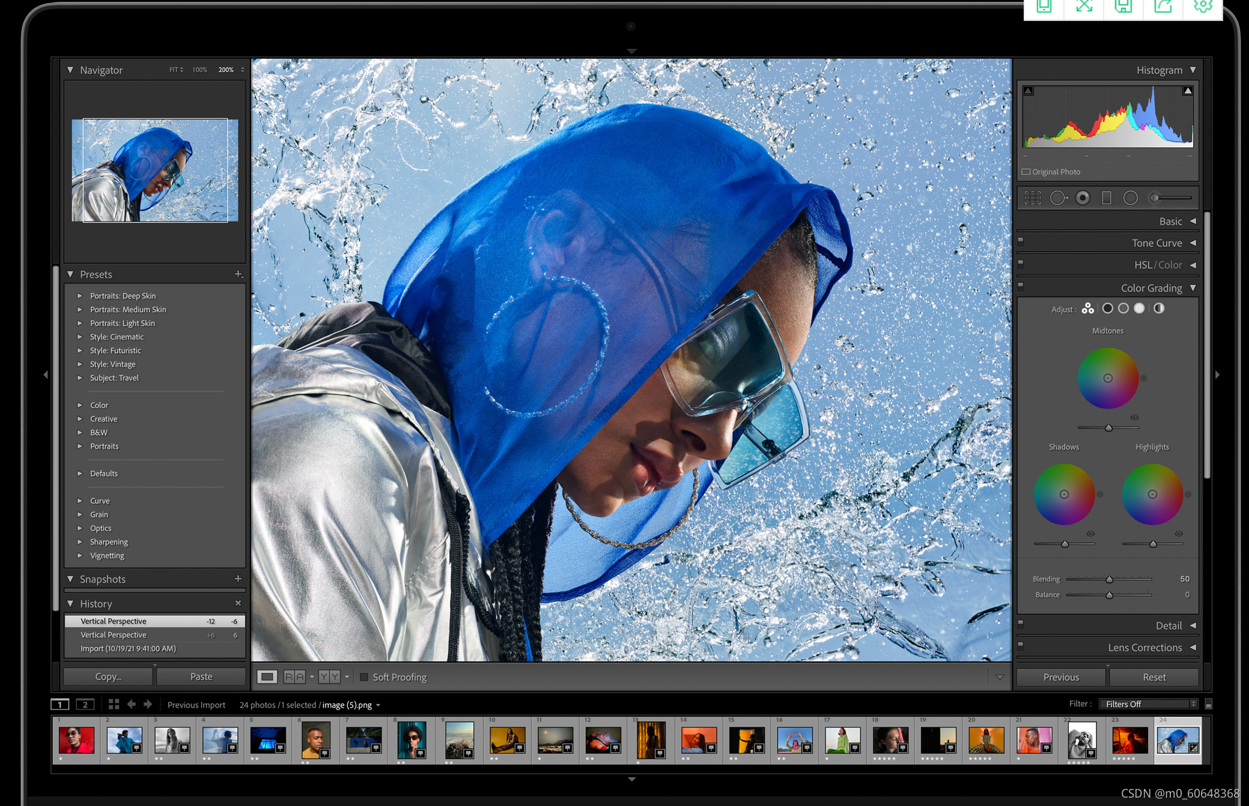Click the add preset plus icon
This screenshot has height=806, width=1249.
(239, 274)
